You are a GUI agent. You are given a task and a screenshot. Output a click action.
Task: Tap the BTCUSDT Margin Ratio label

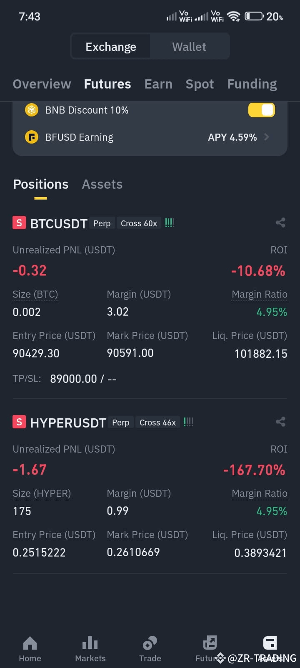[x=260, y=294]
